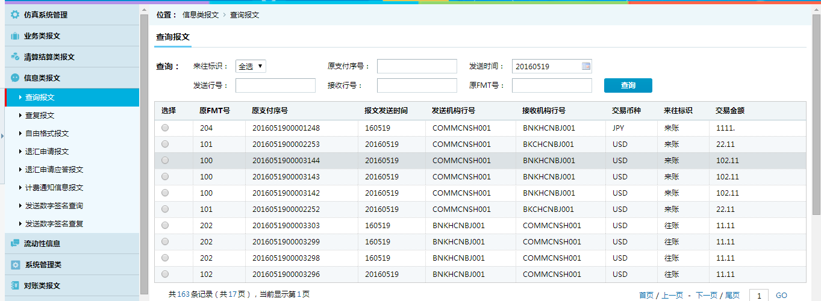Click the chat bubble icon beside 信息类报文
The height and width of the screenshot is (301, 821).
(15, 78)
